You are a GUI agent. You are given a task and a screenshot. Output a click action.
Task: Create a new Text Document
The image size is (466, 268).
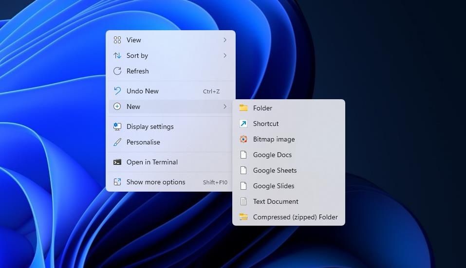289,201
